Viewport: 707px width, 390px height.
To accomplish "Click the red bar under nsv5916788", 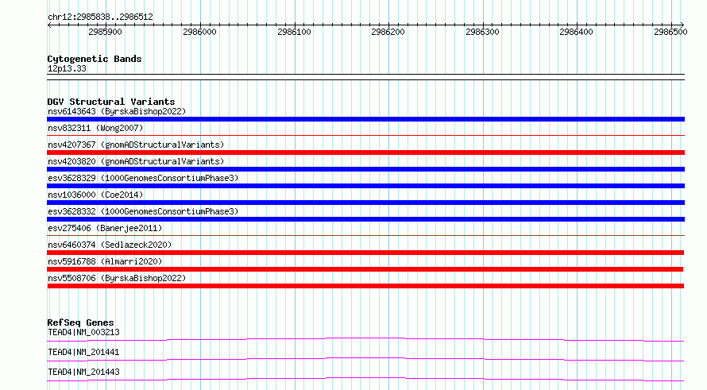I will point(365,269).
